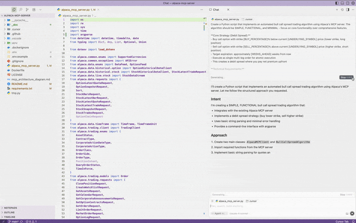This screenshot has height=223, width=356.
Task: Open the README.md file
Action: point(27,84)
